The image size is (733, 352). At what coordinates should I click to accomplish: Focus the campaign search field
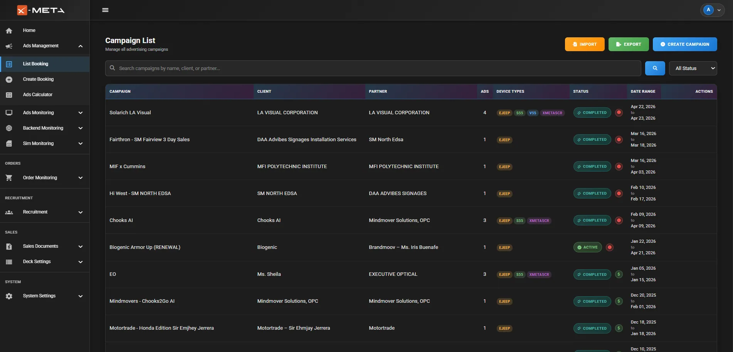(x=373, y=68)
